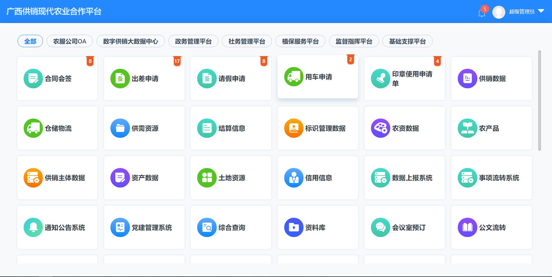Click the 用车申请 truck icon
The width and height of the screenshot is (552, 277).
coord(293,77)
